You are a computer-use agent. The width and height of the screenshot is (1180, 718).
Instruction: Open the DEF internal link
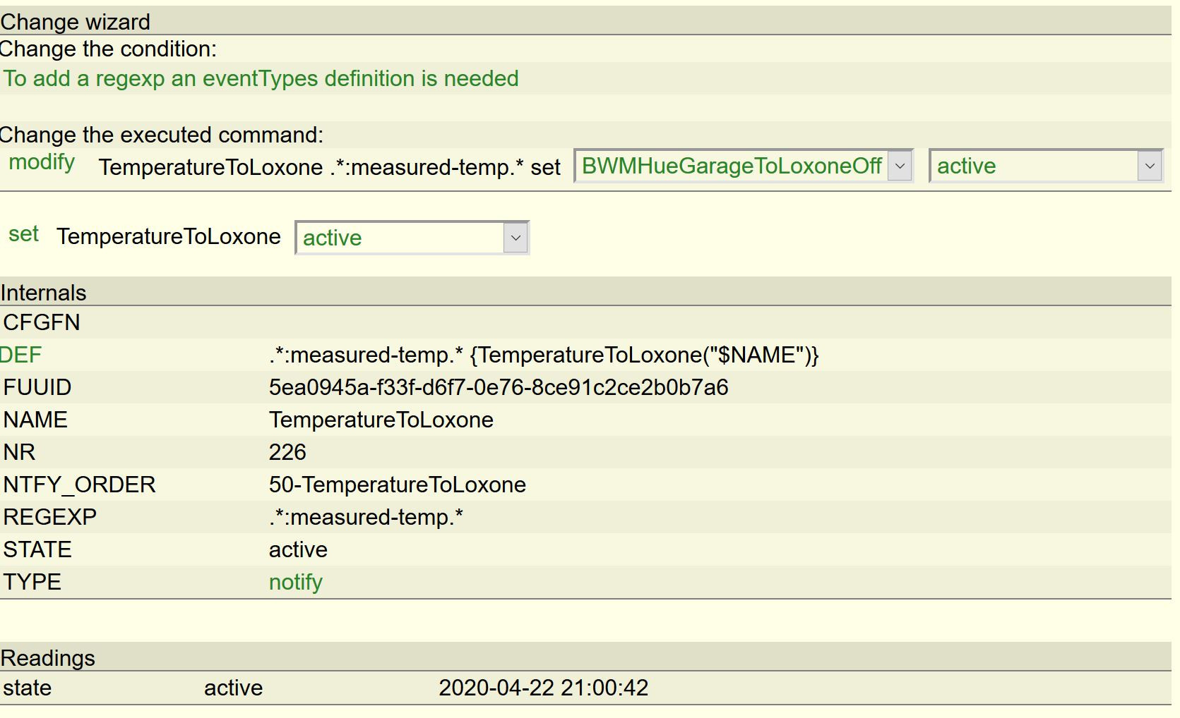pyautogui.click(x=21, y=355)
